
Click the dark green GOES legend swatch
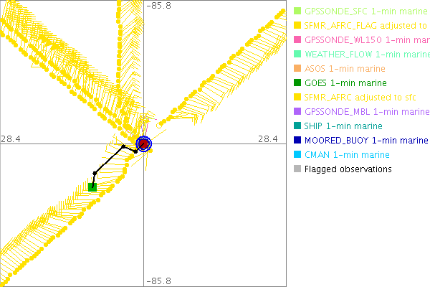pos(297,83)
